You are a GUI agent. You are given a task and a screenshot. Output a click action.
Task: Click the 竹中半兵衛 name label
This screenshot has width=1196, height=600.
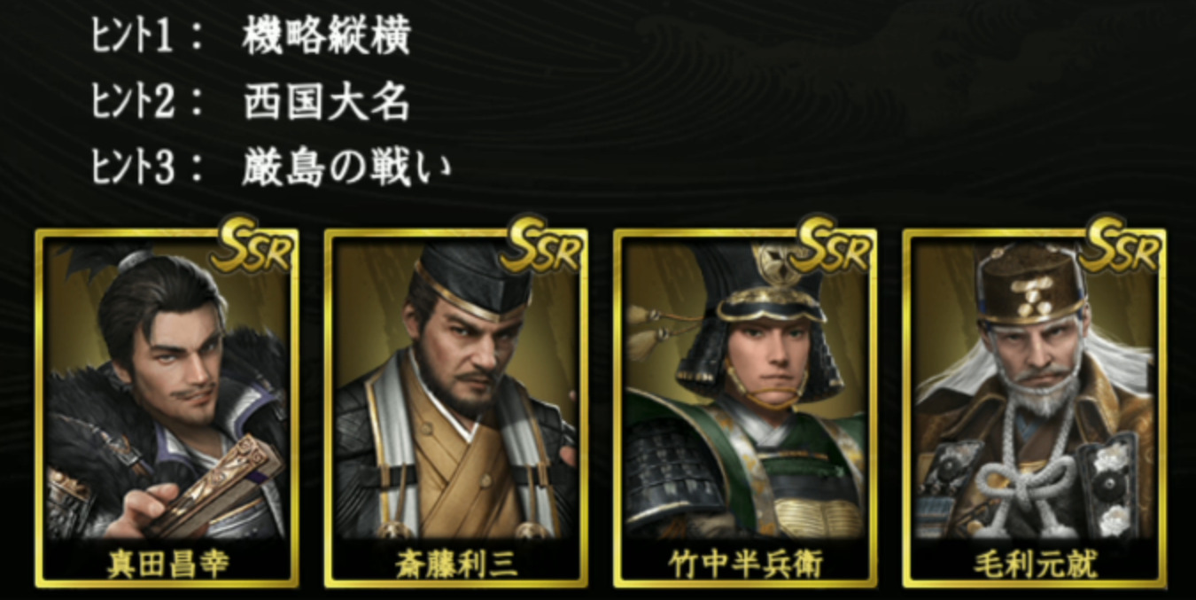[745, 564]
